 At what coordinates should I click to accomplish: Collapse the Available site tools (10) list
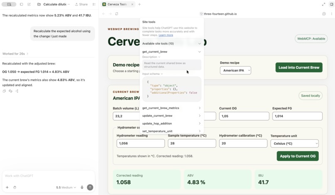pos(172,44)
